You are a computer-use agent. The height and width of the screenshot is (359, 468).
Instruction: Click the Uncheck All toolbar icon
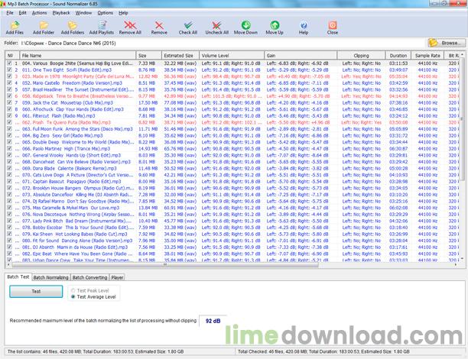pos(217,27)
